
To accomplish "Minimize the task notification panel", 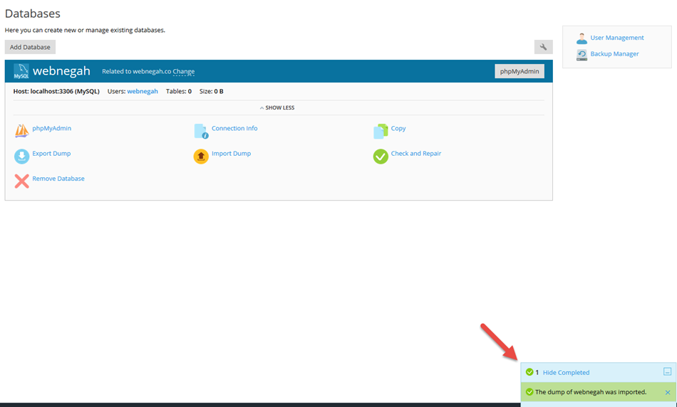I will pyautogui.click(x=667, y=372).
